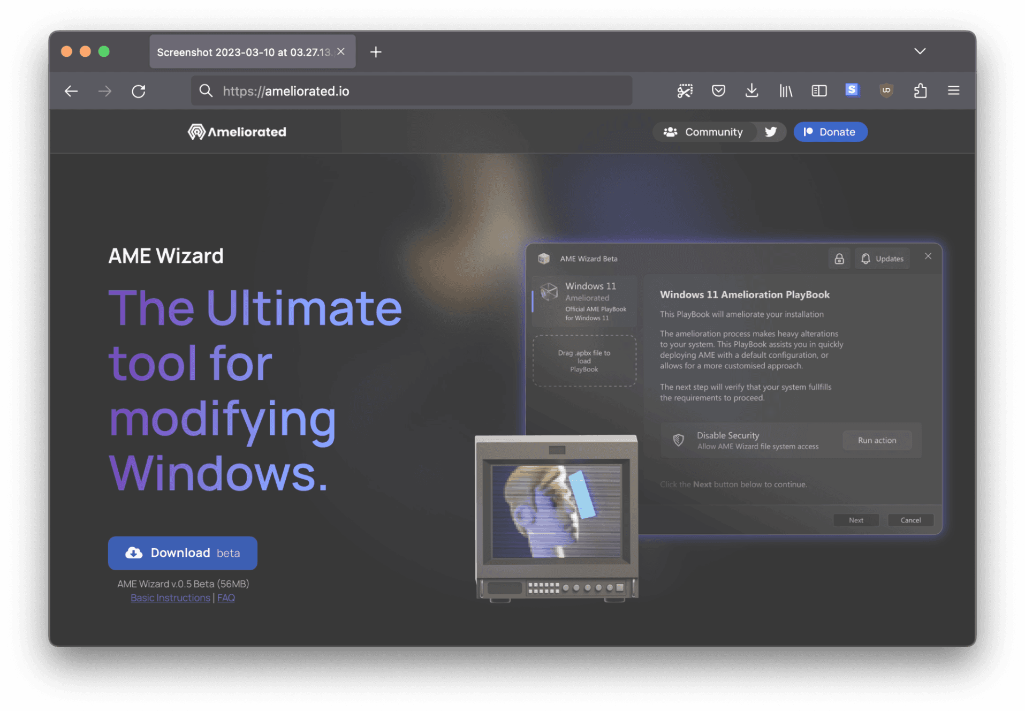Click the Disable Security shield icon

[678, 440]
